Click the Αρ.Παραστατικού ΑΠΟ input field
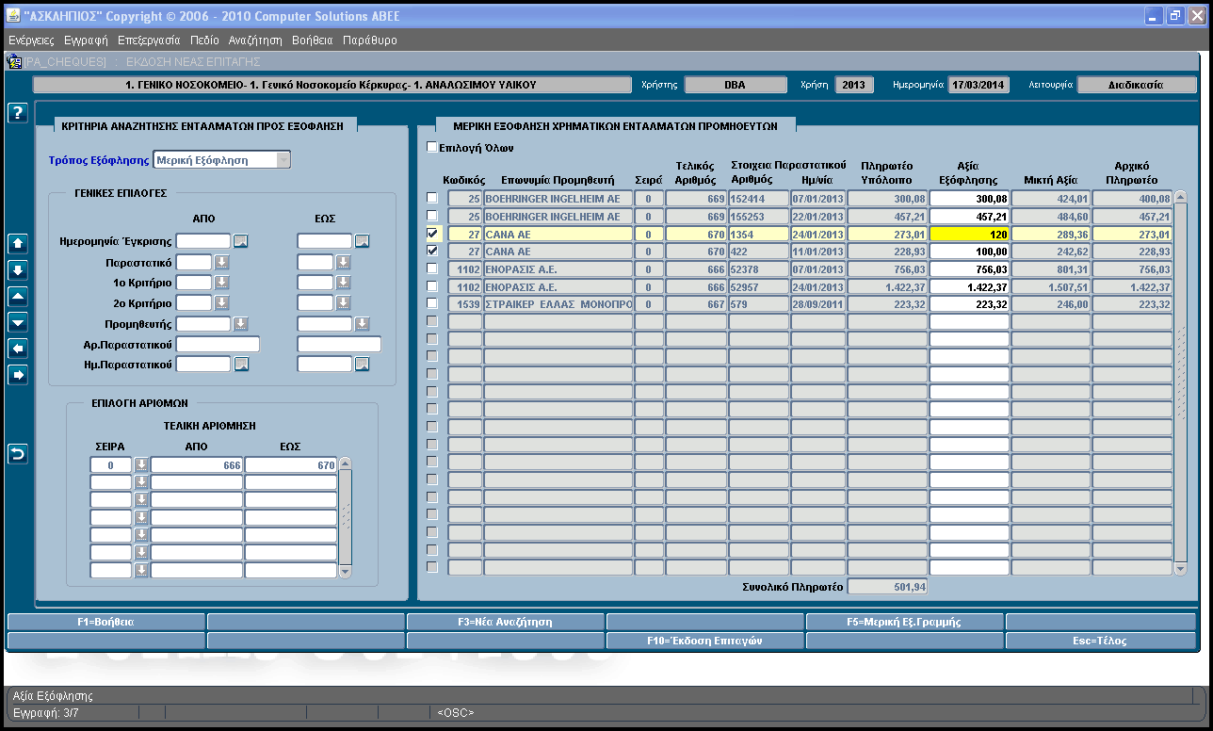Image resolution: width=1213 pixels, height=731 pixels. click(x=218, y=344)
